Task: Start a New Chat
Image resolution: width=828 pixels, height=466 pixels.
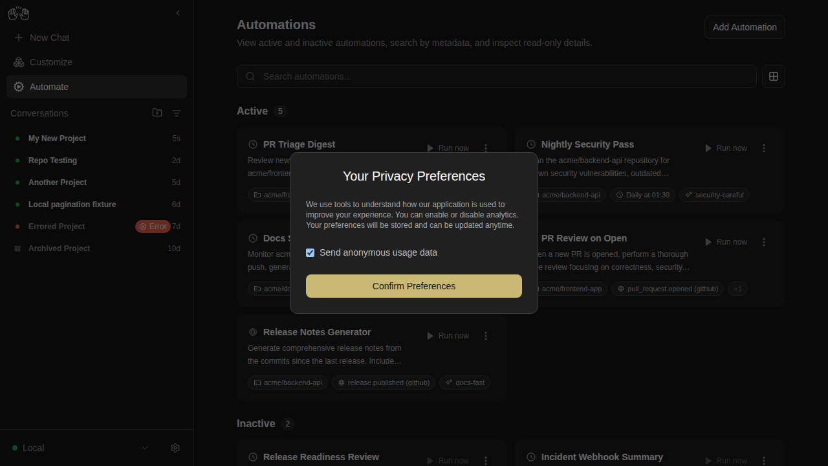Action: tap(97, 38)
